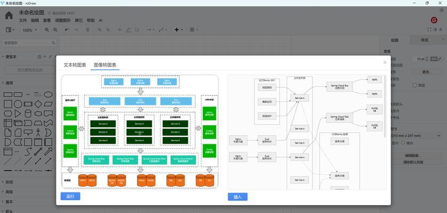Select the diamond shape in General
This screenshot has height=213, width=447.
click(x=38, y=104)
